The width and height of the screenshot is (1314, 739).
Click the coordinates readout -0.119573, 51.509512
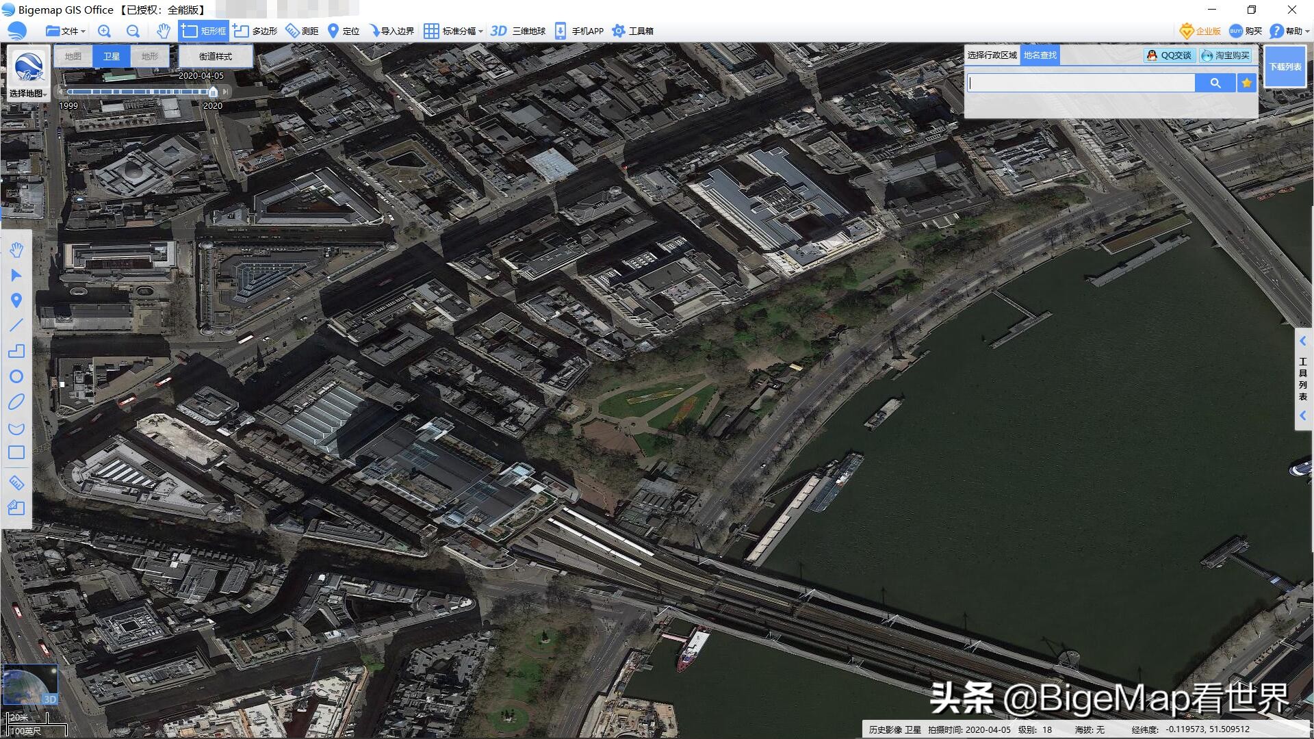pos(1207,729)
